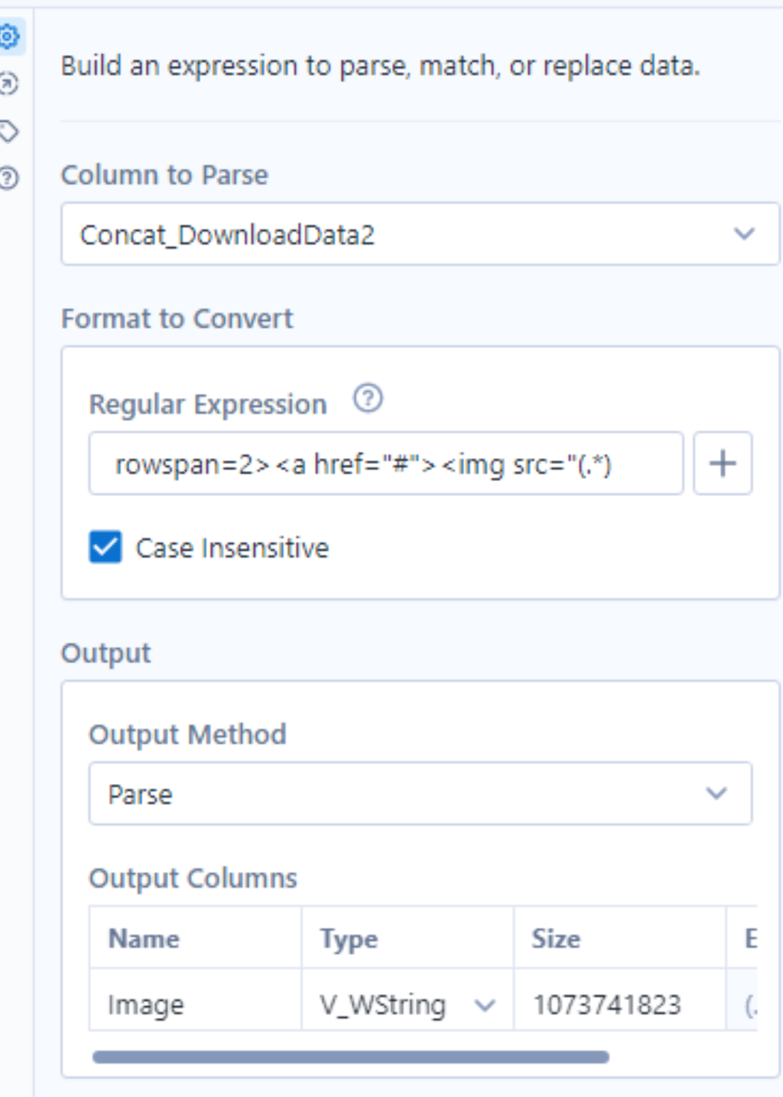783x1097 pixels.
Task: Click the Size column header
Action: [618, 938]
